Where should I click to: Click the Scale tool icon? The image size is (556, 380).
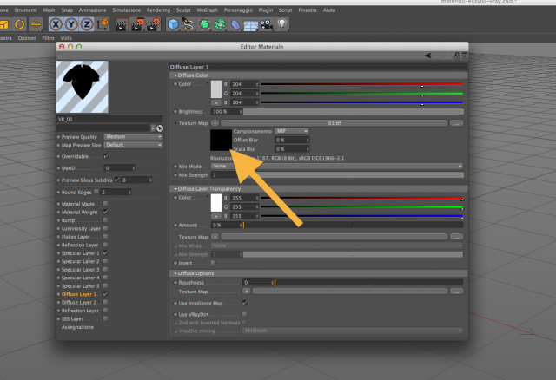click(x=3, y=24)
